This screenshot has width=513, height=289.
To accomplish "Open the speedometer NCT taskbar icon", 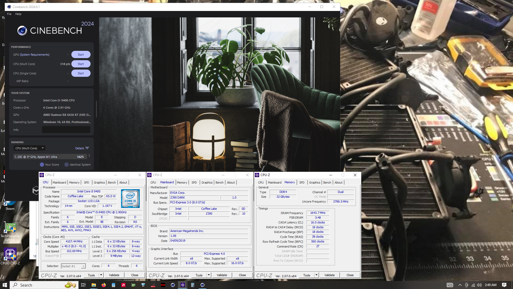I will pos(153,285).
